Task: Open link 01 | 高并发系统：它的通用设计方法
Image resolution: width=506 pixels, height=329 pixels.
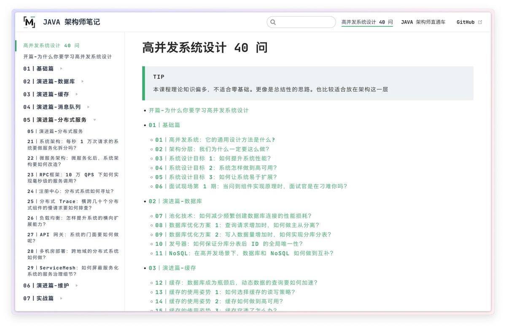Action: [215, 140]
